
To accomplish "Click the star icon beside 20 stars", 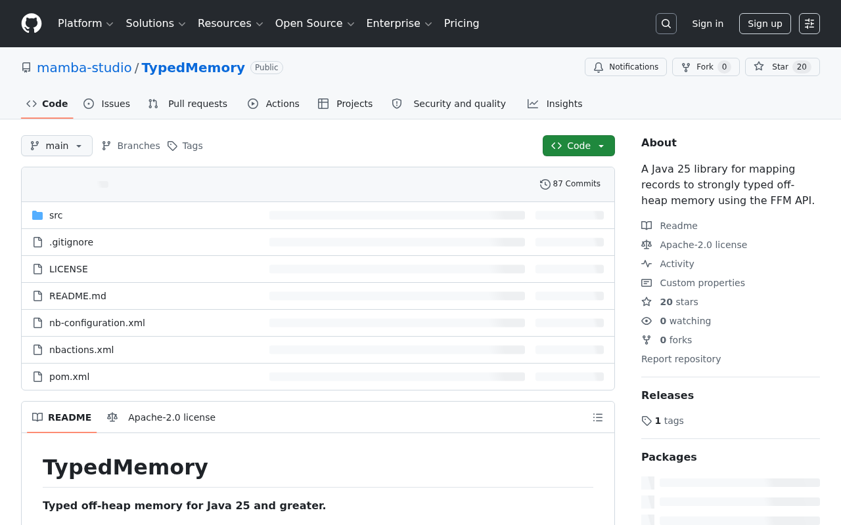I will tap(647, 302).
